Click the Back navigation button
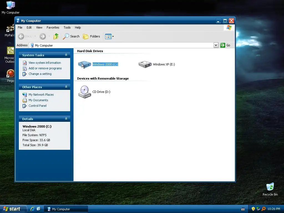This screenshot has width=284, height=213. coord(25,36)
